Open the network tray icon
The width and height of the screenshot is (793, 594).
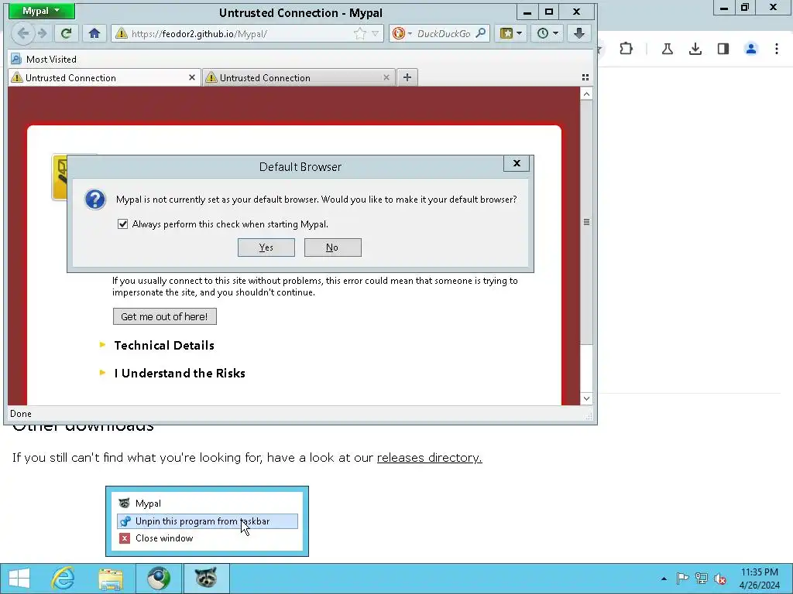point(702,579)
